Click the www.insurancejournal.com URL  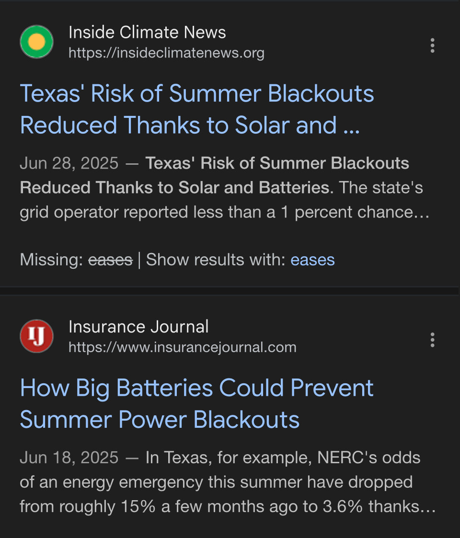pos(182,348)
